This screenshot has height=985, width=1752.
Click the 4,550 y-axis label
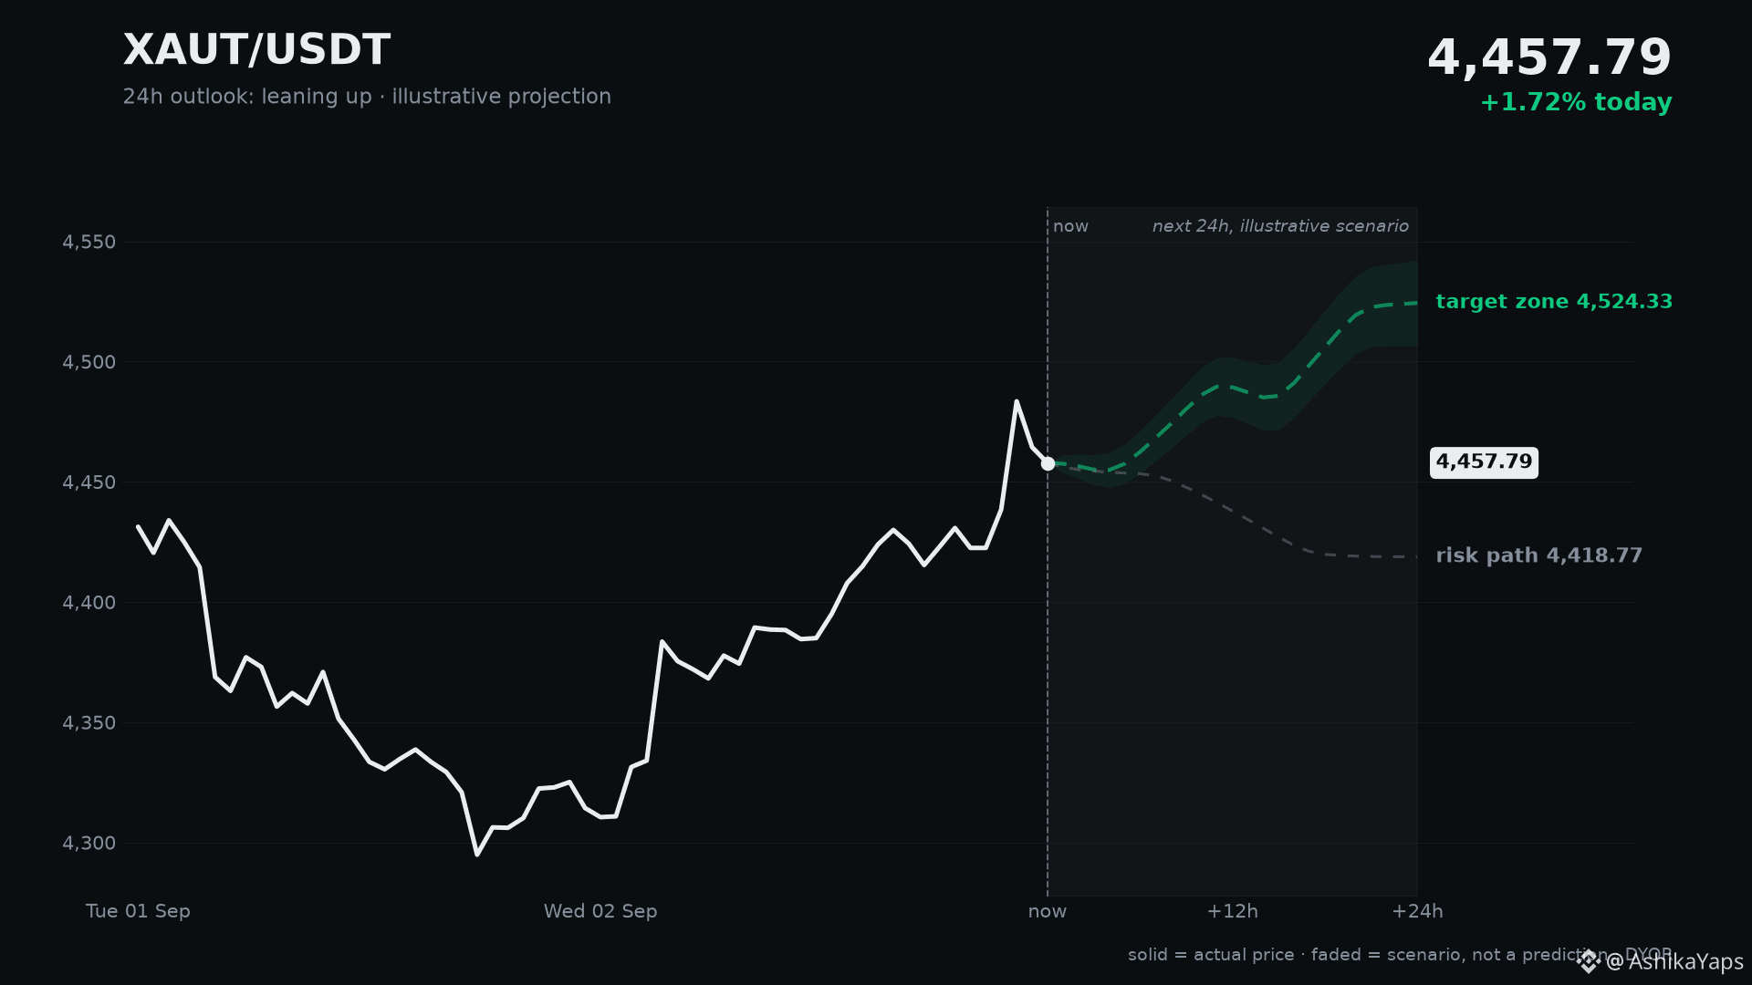point(89,243)
